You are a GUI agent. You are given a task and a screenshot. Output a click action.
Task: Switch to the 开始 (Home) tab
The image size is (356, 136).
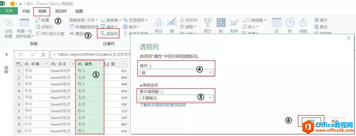pyautogui.click(x=26, y=11)
